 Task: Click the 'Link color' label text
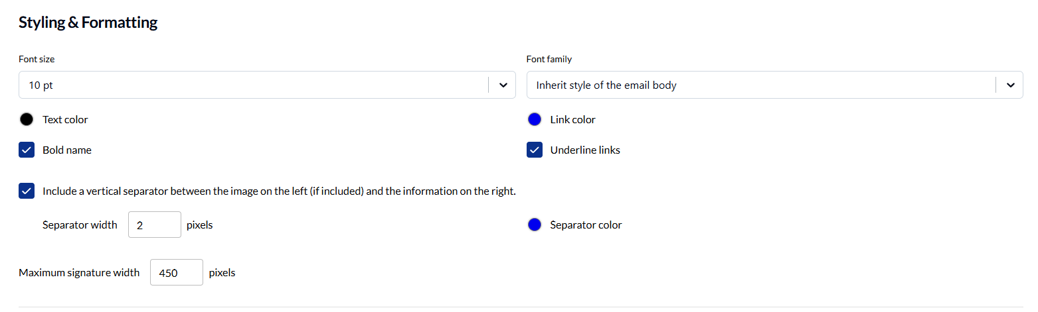tap(572, 120)
